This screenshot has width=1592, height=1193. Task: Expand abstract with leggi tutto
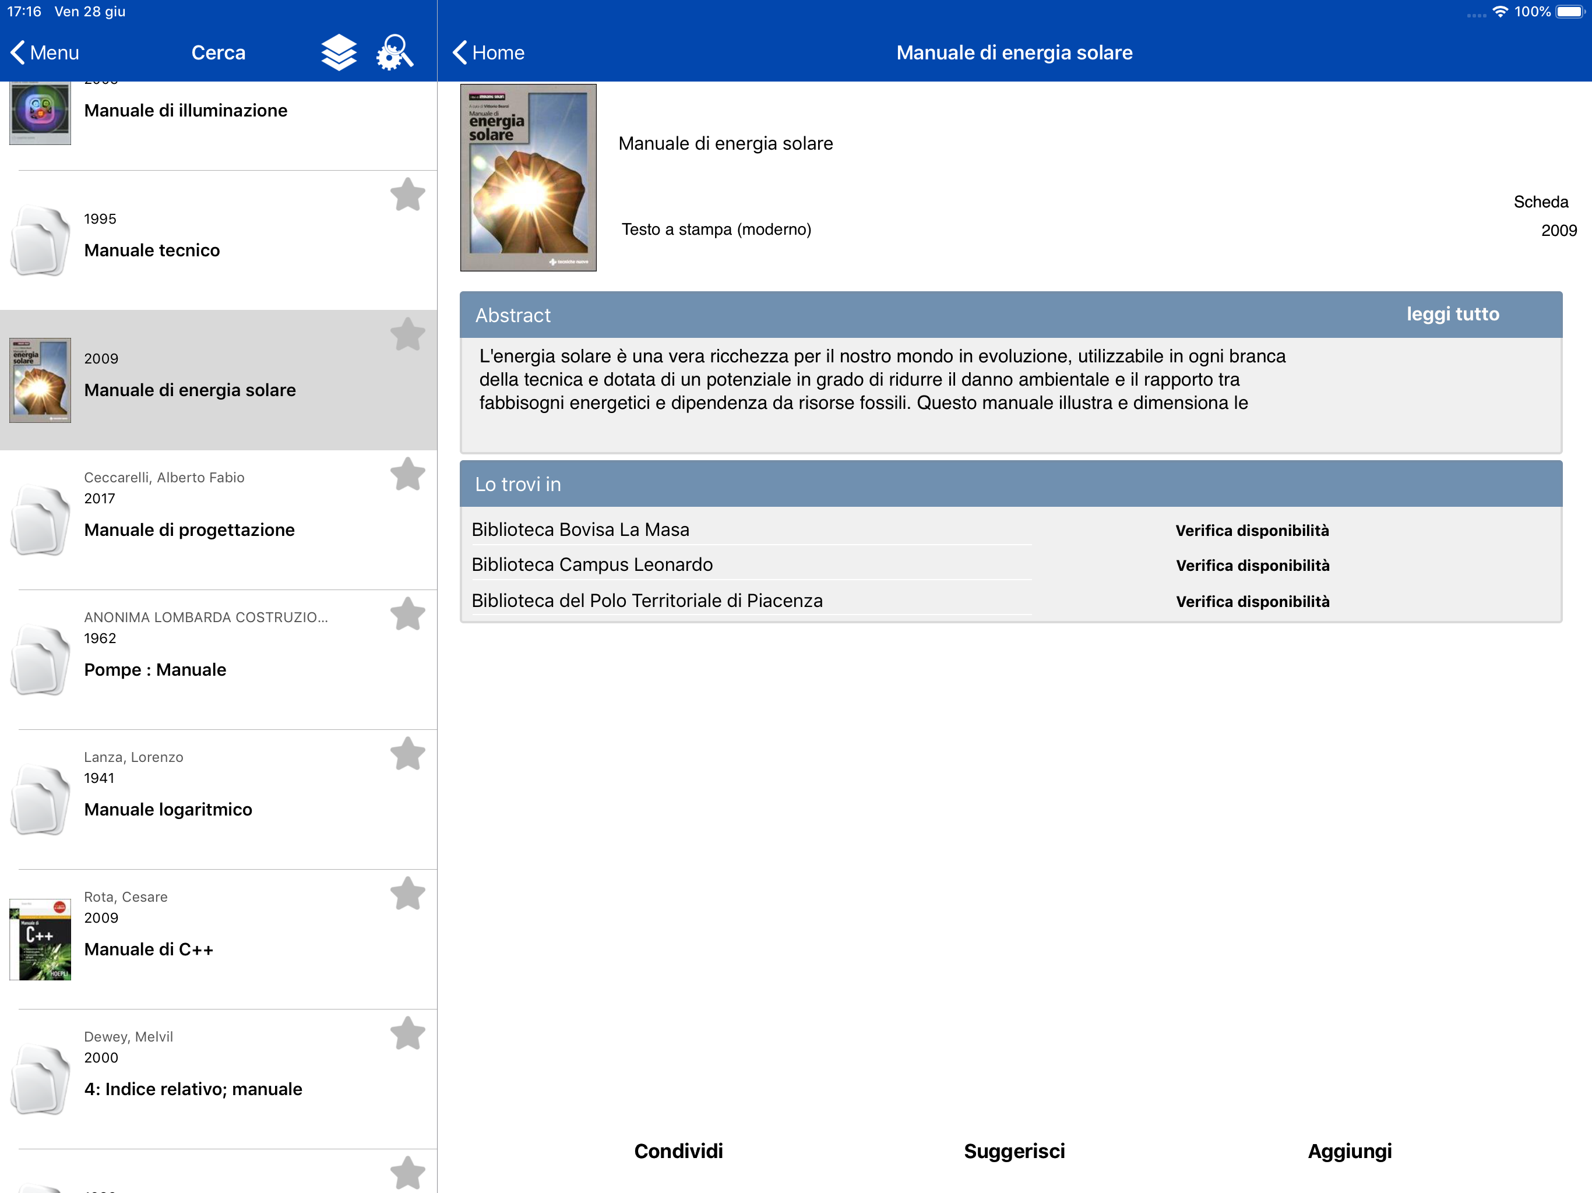point(1452,315)
